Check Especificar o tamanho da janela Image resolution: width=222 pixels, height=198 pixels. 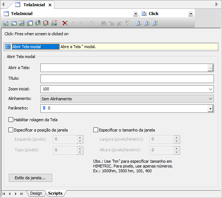click(96, 130)
